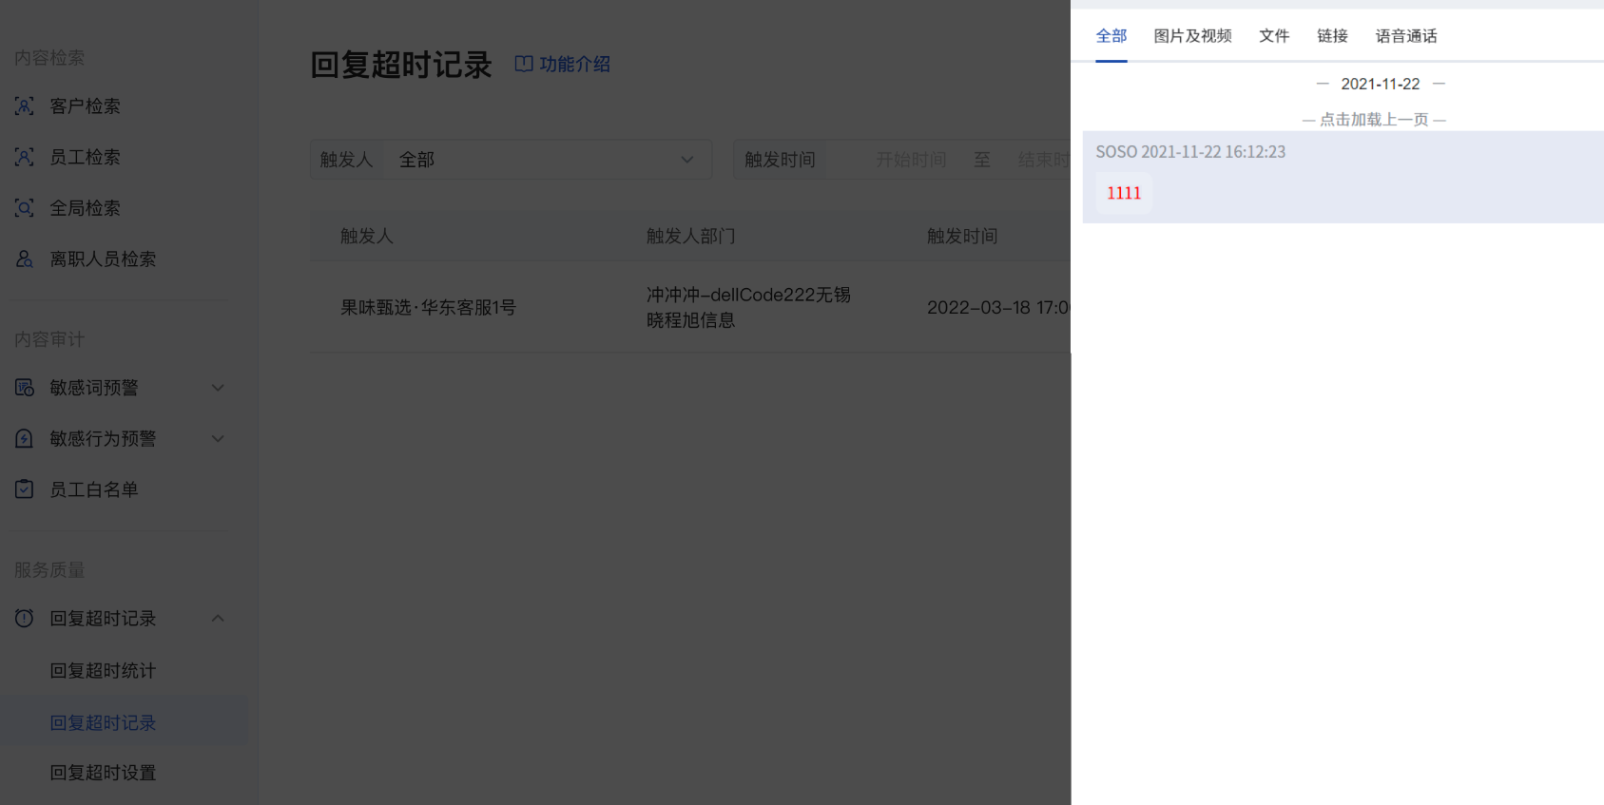The height and width of the screenshot is (805, 1604).
Task: Click 点击加载上一页 to load previous page
Action: pyautogui.click(x=1374, y=120)
